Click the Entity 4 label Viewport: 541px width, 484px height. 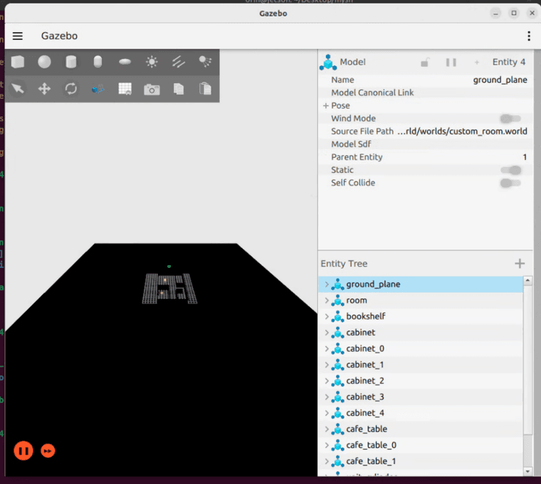coord(508,62)
